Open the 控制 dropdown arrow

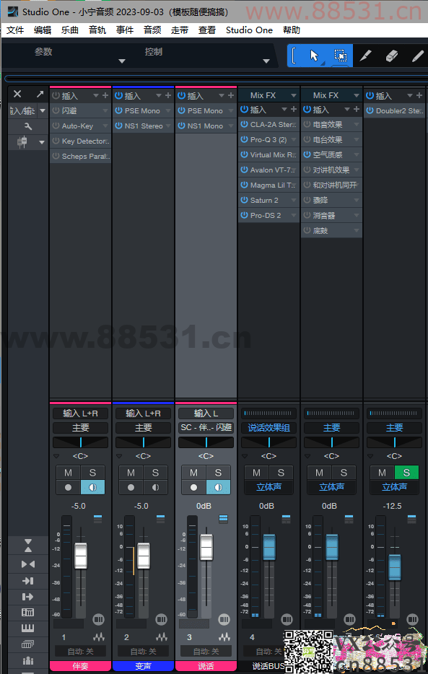tap(266, 61)
